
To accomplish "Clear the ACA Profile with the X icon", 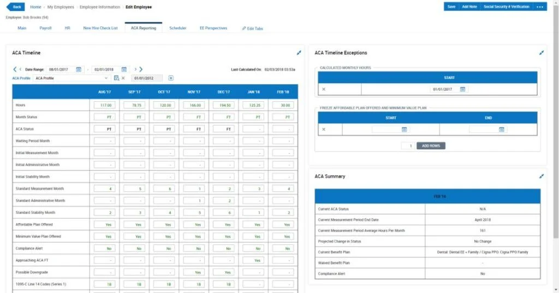I will pyautogui.click(x=123, y=78).
